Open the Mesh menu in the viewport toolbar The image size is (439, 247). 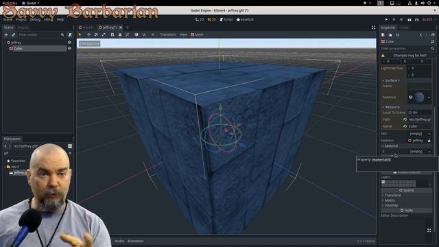pos(197,34)
